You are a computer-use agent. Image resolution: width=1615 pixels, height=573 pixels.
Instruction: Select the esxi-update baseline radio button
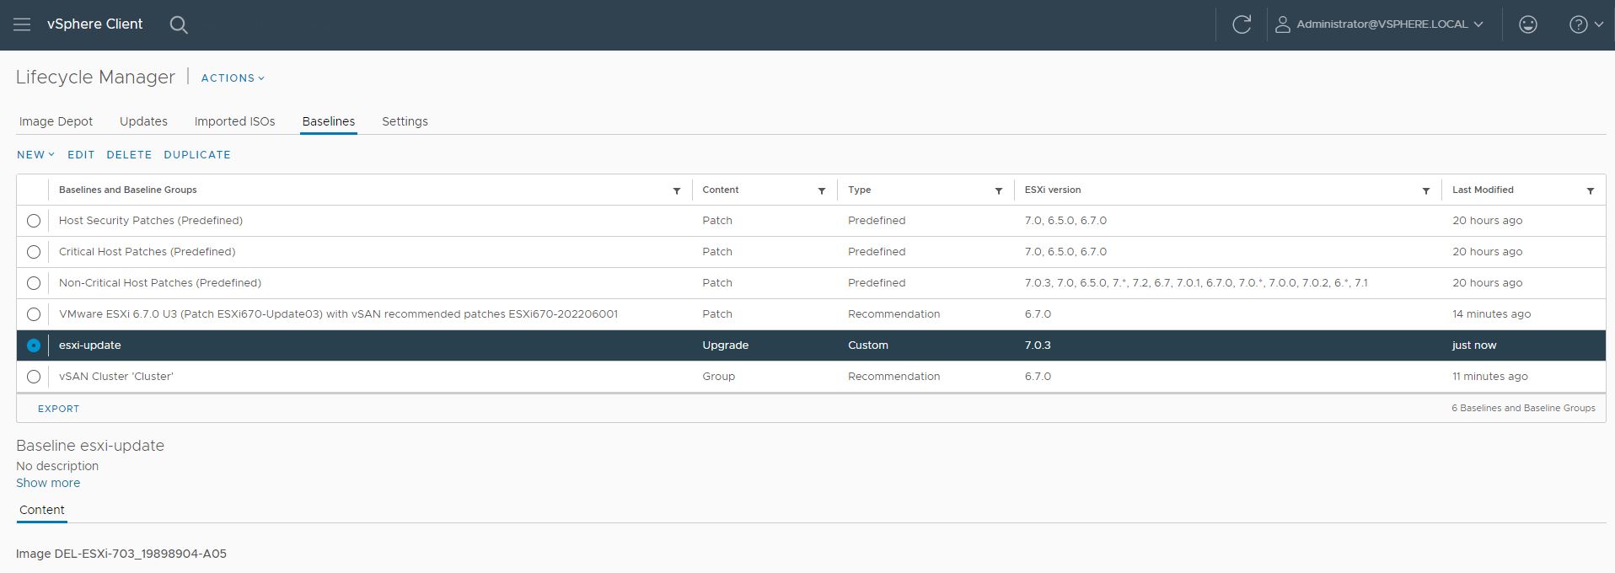(x=34, y=345)
